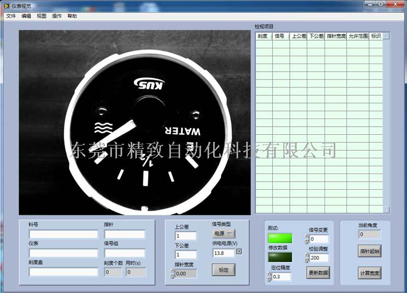407x293 pixels.
Task: Click the 校验调整 stepper arrows
Action: click(x=307, y=258)
